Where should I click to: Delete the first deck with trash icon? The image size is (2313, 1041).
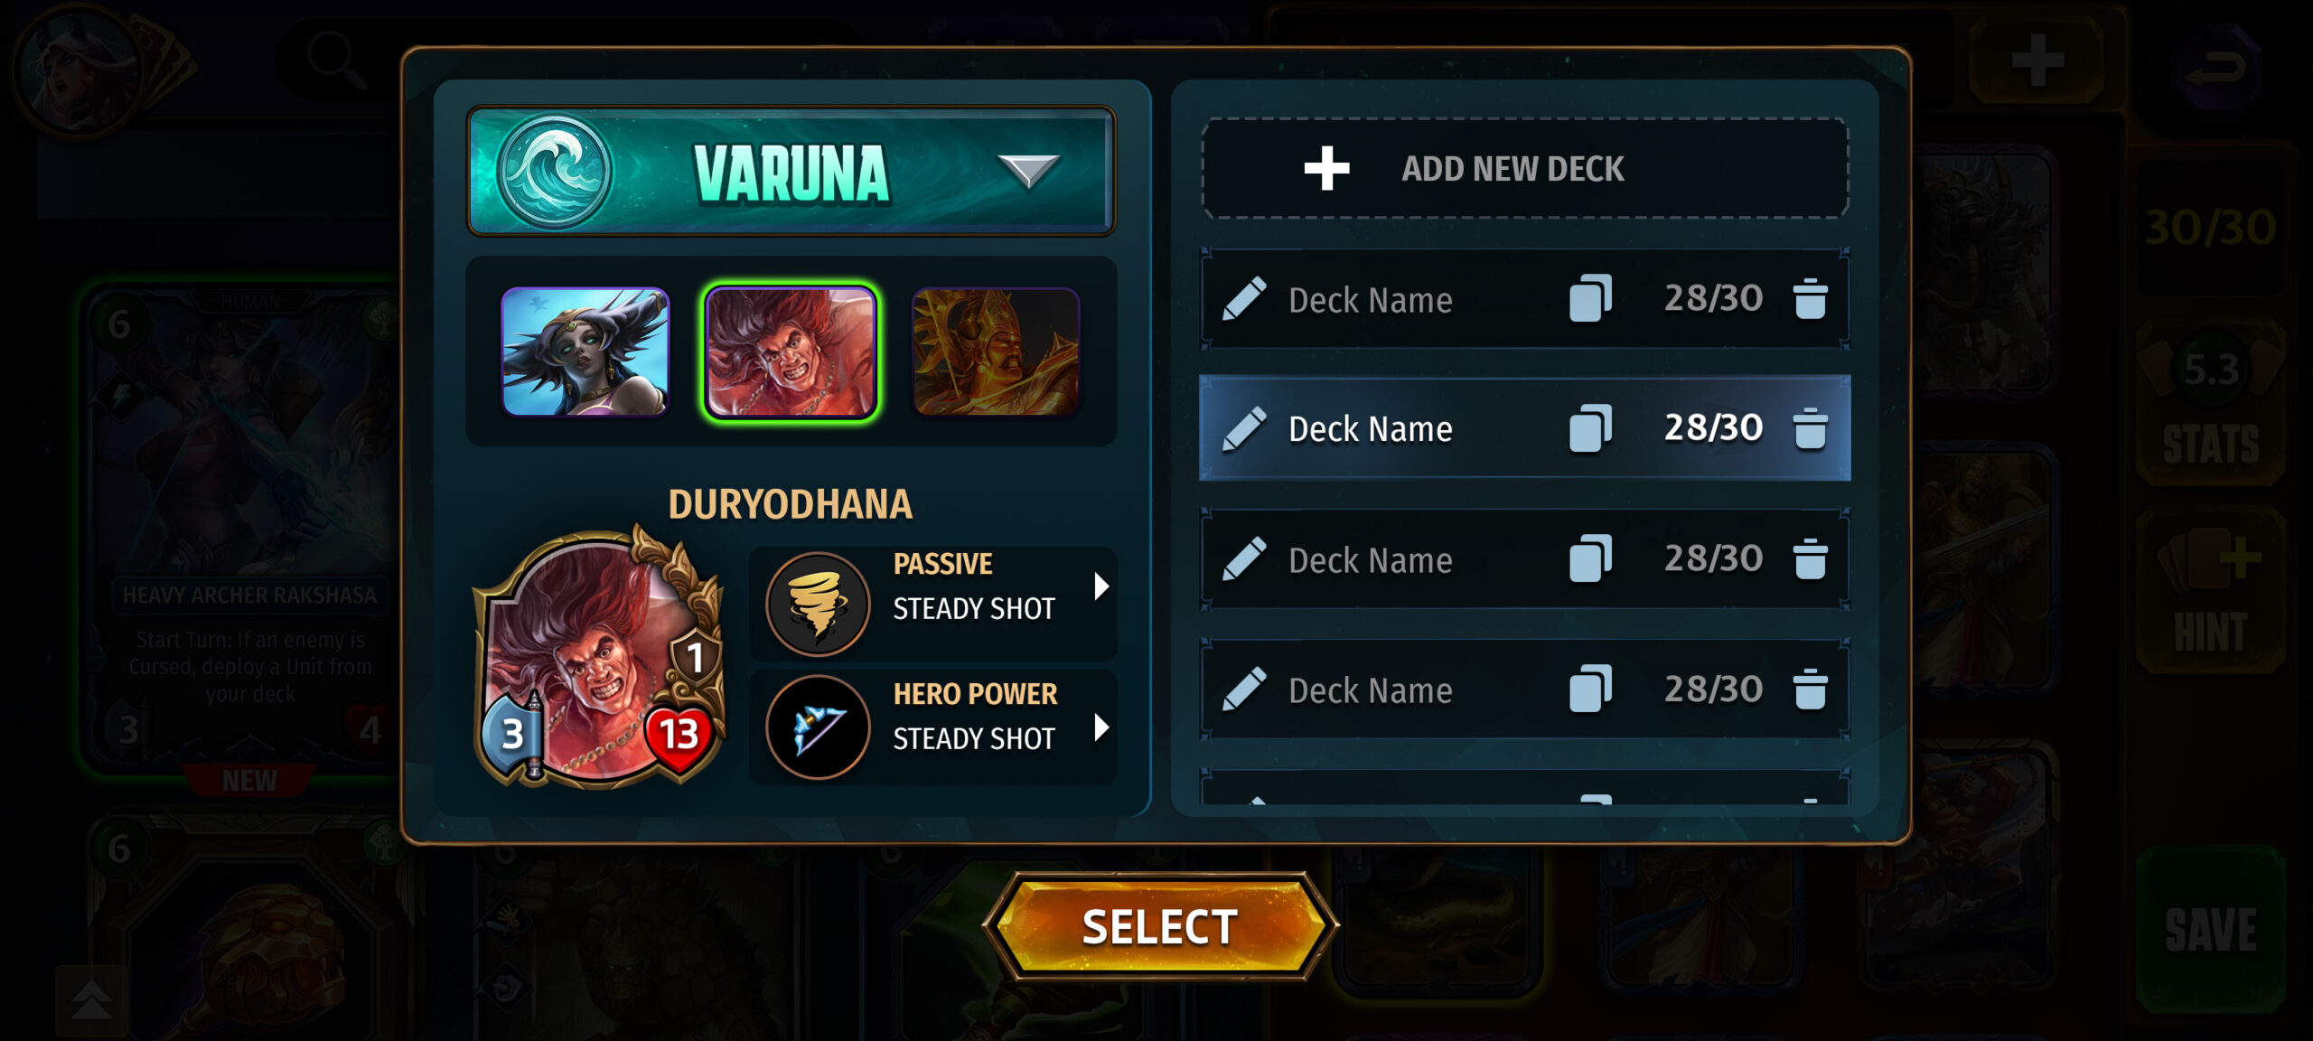(x=1810, y=299)
